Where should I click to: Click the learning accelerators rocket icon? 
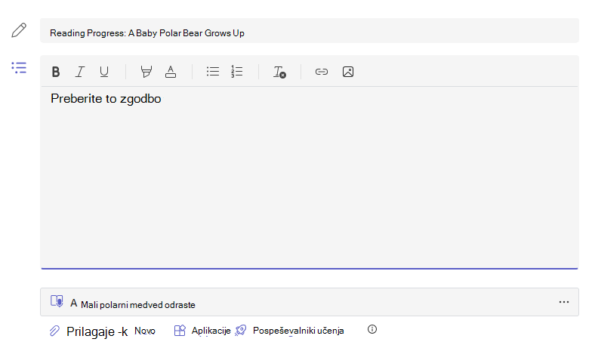(240, 331)
